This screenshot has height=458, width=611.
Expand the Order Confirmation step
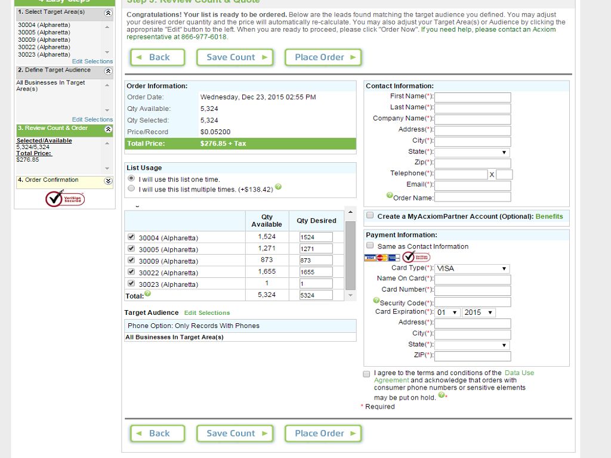[108, 181]
